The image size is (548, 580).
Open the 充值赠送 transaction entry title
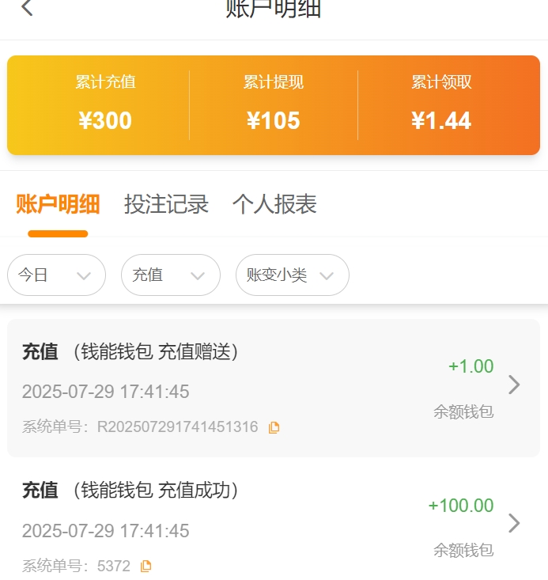(130, 351)
